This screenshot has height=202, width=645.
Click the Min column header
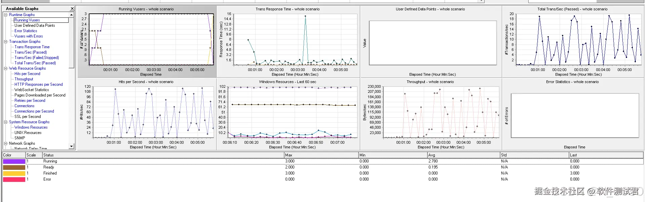[x=393, y=155]
